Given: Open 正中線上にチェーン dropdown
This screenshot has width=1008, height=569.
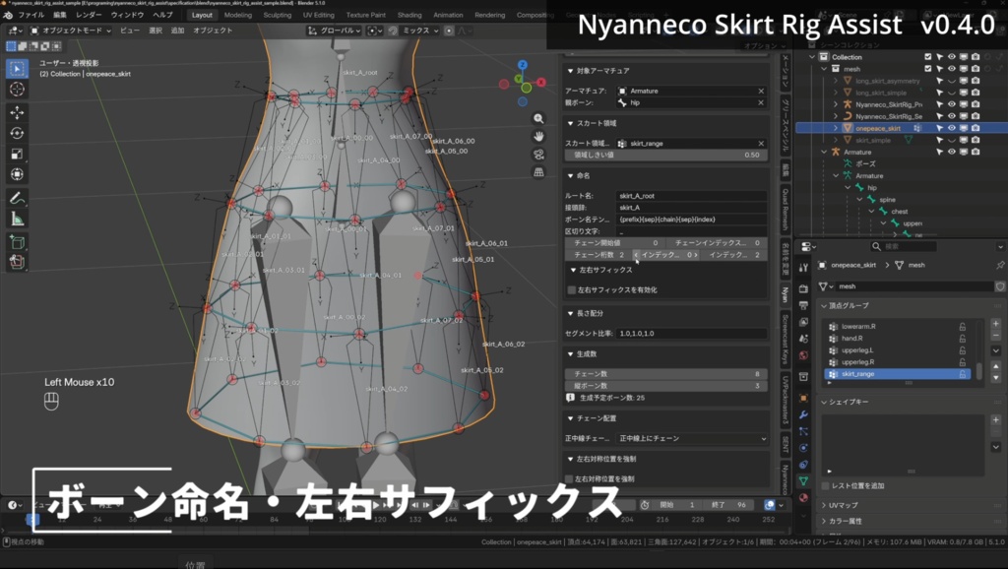Looking at the screenshot, I should 692,438.
